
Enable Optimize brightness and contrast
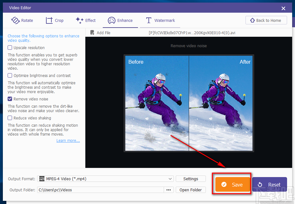(10, 75)
